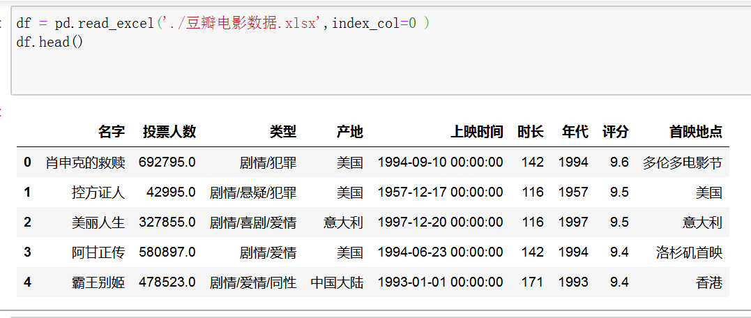Screen dimensions: 751x318
Task: Select the 投票人数 column header
Action: click(x=169, y=132)
